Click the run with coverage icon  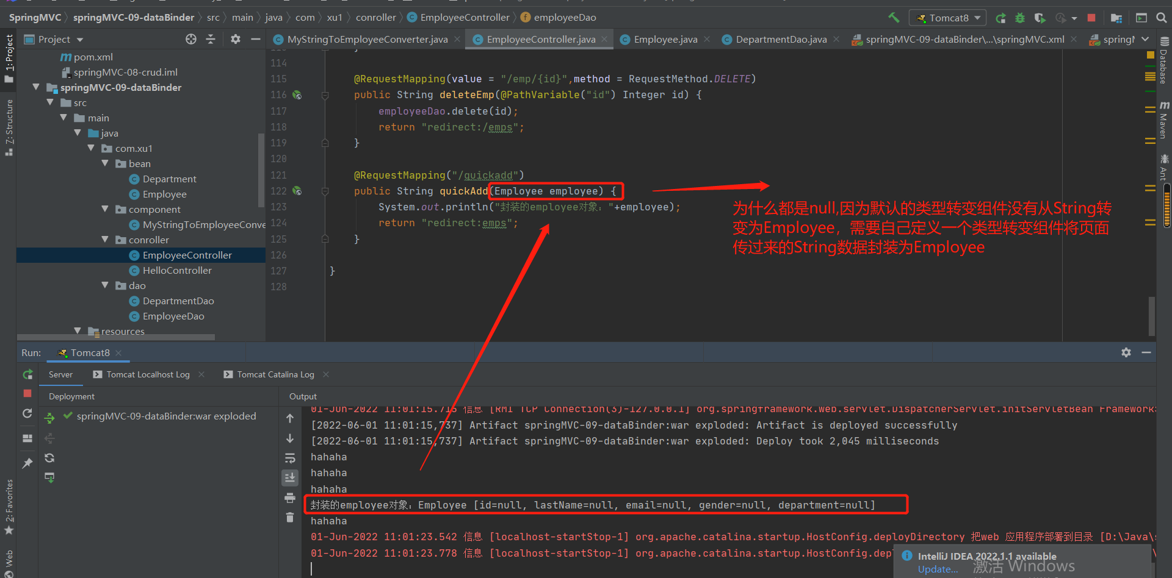pyautogui.click(x=1040, y=18)
